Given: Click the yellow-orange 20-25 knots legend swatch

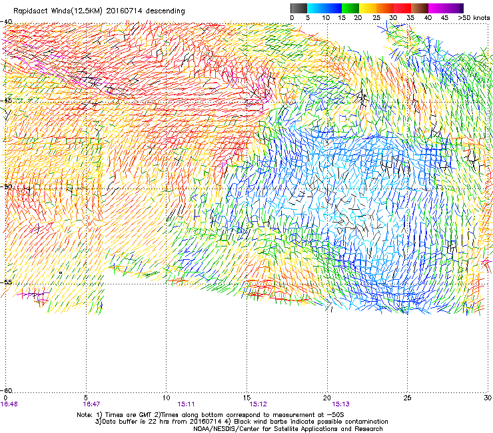Looking at the screenshot, I should point(368,8).
